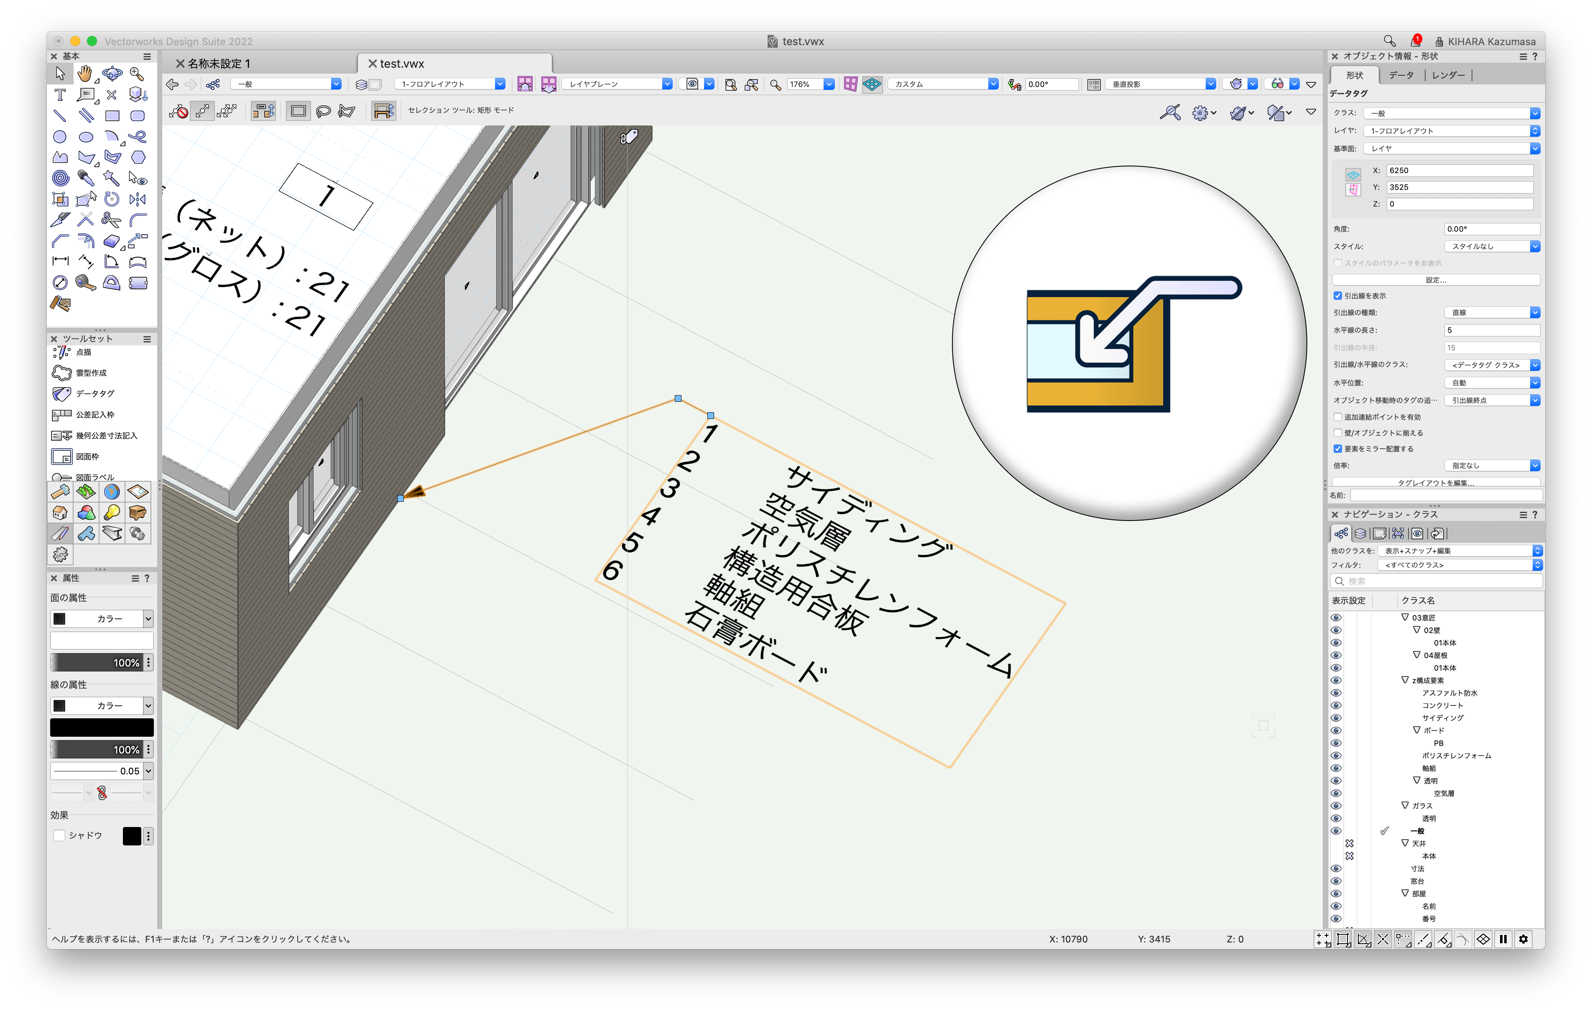Viewport: 1592px width, 1011px height.
Task: Select the Rectangle tool
Action: point(112,116)
